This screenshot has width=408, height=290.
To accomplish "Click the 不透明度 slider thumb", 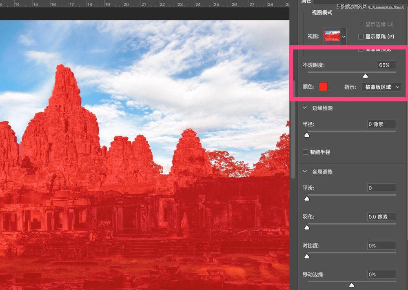I will click(x=365, y=76).
